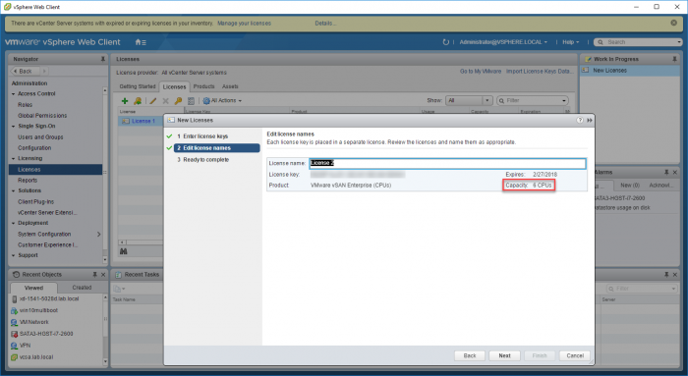Switch to the Products tab
The image size is (688, 376).
pos(204,86)
